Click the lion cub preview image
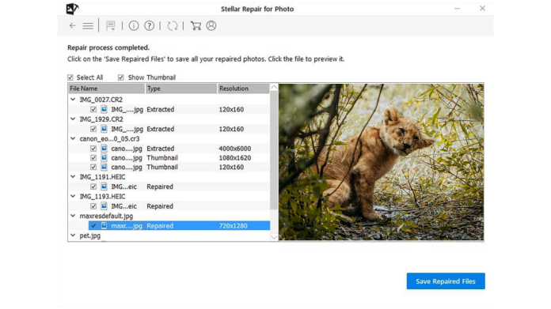Image resolution: width=551 pixels, height=309 pixels. click(382, 162)
